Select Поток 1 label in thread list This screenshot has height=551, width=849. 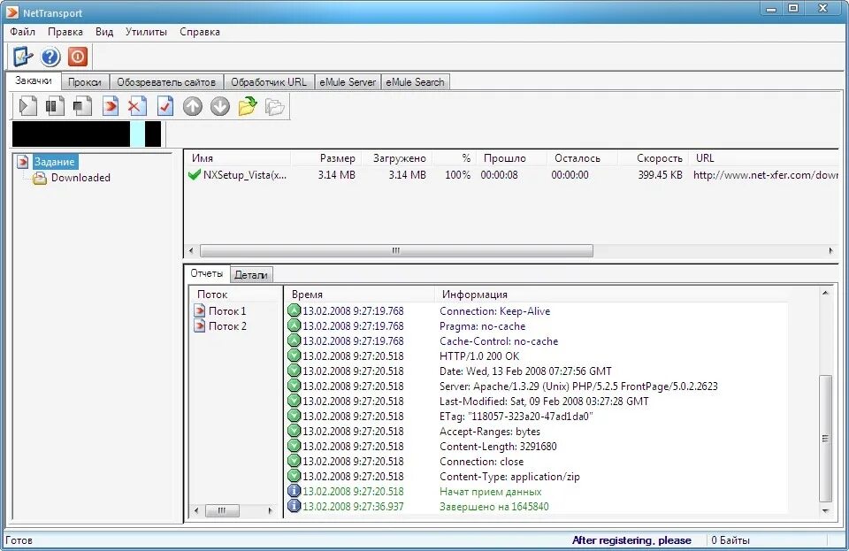click(x=227, y=310)
